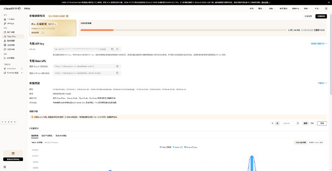Screen dimensions: 332x171
Task: Open the first item in top navigation
Action: pyautogui.click(x=251, y=8)
